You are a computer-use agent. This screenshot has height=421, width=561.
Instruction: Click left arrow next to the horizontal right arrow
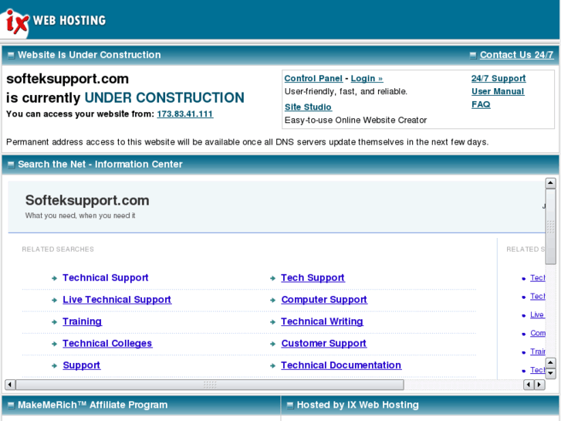(x=529, y=385)
